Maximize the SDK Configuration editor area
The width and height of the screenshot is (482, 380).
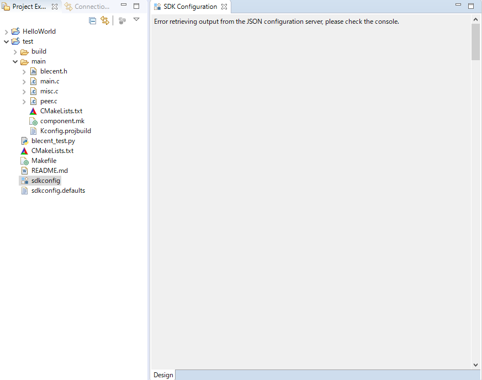[x=471, y=6]
